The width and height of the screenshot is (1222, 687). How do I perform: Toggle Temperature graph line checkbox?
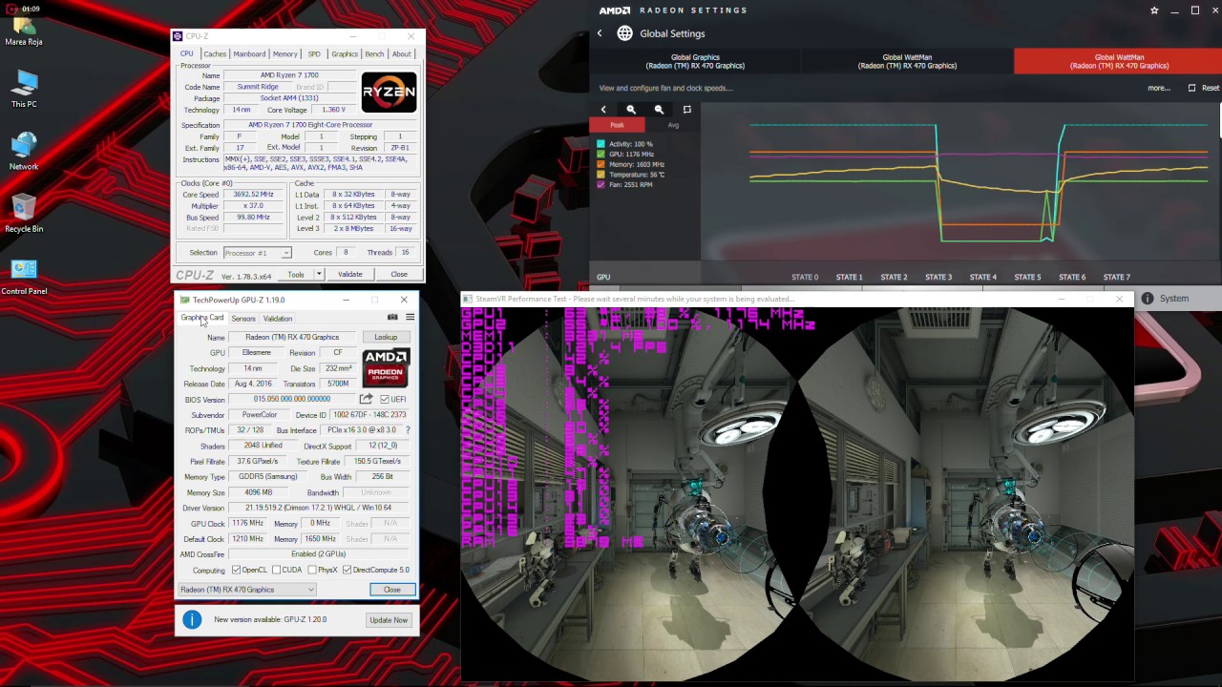click(x=600, y=175)
